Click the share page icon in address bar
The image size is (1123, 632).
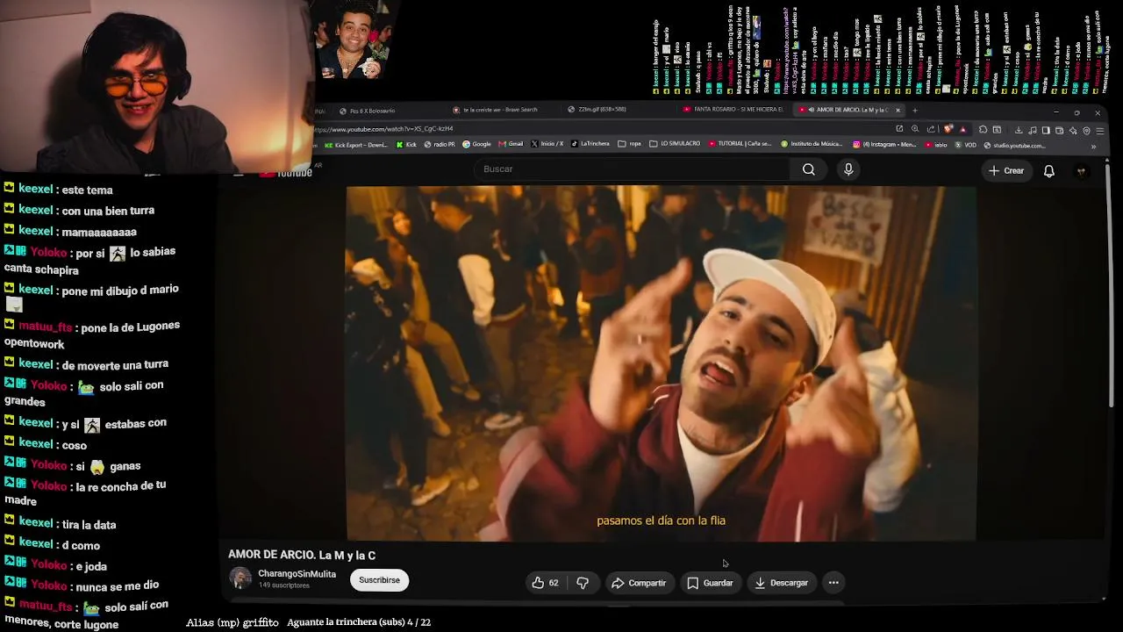[931, 129]
